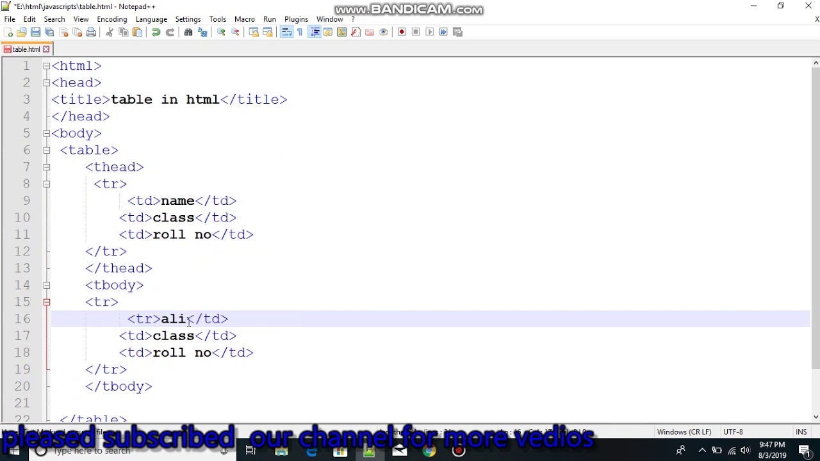Open the Language menu
This screenshot has height=461, width=820.
(x=151, y=19)
